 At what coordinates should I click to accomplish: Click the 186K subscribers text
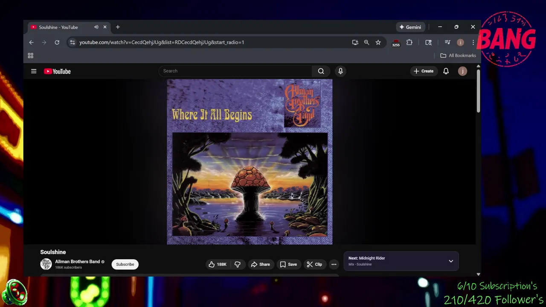[68, 267]
